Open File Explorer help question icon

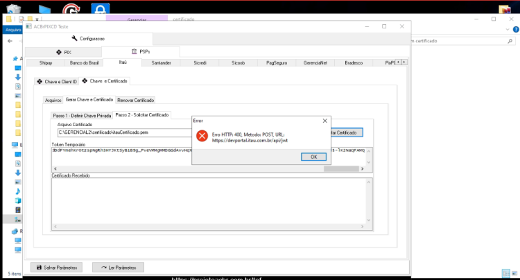coord(516,30)
